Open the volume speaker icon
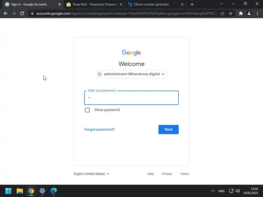The height and width of the screenshot is (197, 263). click(x=238, y=191)
